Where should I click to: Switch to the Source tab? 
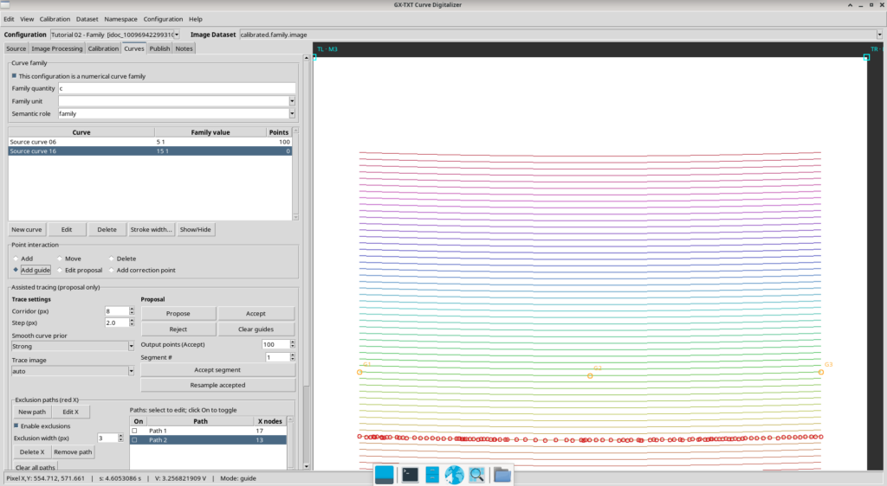pos(16,48)
